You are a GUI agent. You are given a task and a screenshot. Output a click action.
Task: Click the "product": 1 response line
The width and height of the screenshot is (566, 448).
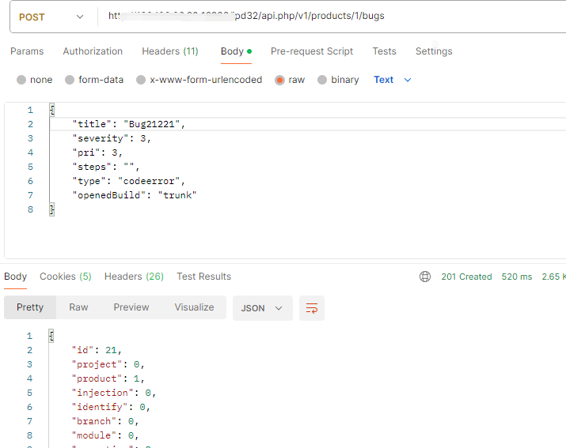[x=108, y=378]
